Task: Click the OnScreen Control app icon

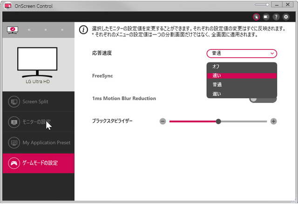Action: pyautogui.click(x=8, y=6)
